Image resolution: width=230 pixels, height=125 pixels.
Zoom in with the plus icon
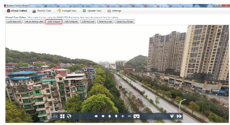click(x=123, y=116)
